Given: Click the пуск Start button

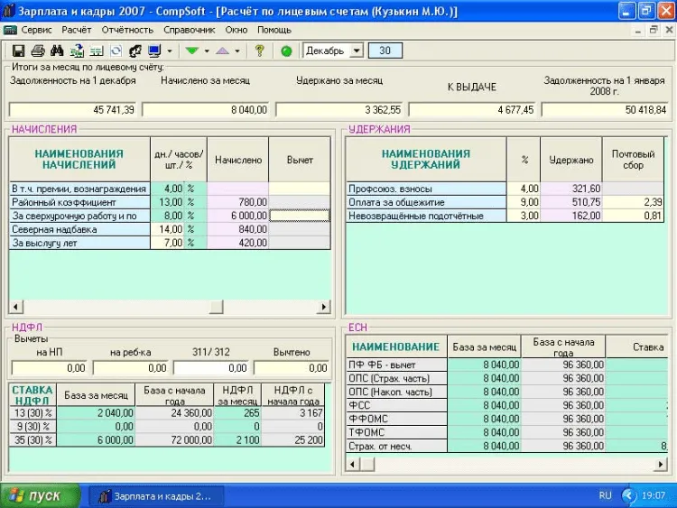Looking at the screenshot, I should pos(34,495).
